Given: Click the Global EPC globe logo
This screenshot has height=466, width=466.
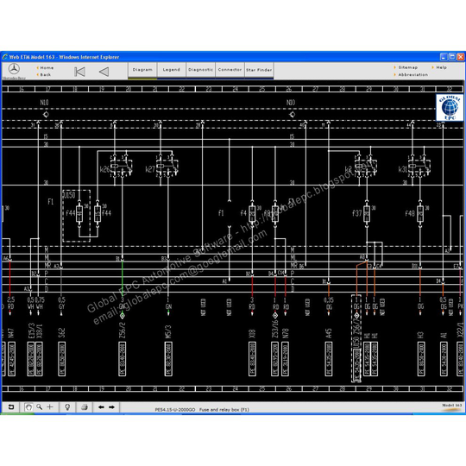Looking at the screenshot, I should 450,107.
